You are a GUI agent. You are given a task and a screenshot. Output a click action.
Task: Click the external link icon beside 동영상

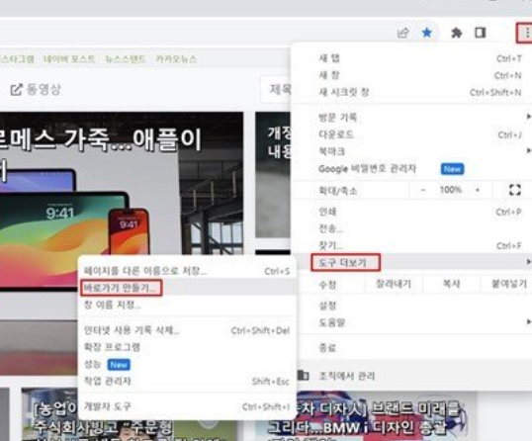point(16,90)
